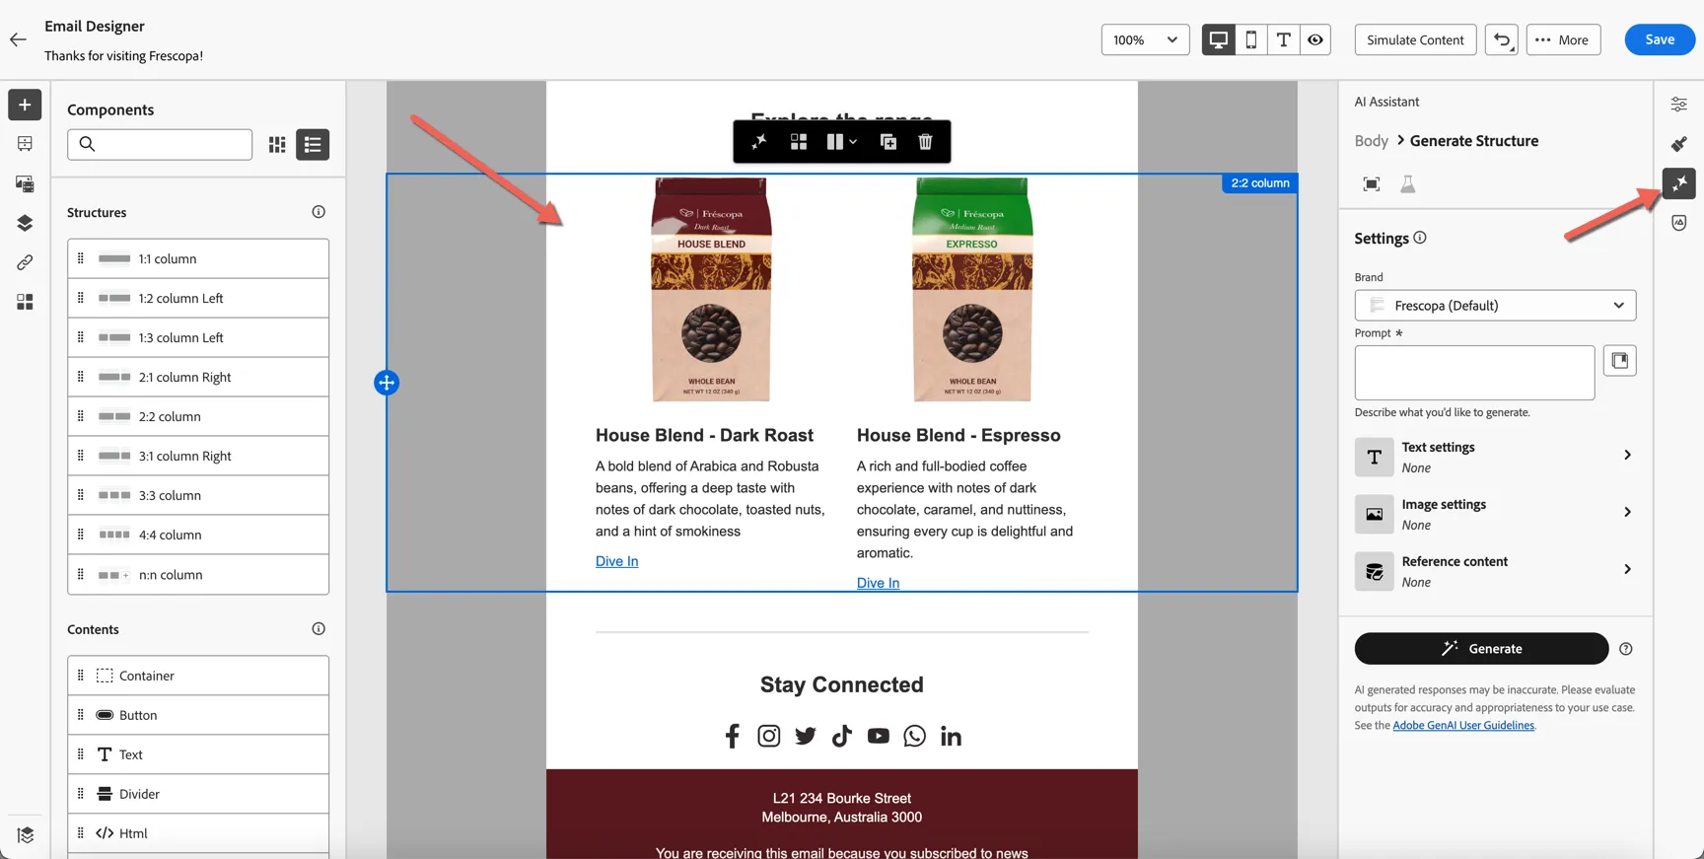
Task: Expand Image settings
Action: [x=1495, y=514]
